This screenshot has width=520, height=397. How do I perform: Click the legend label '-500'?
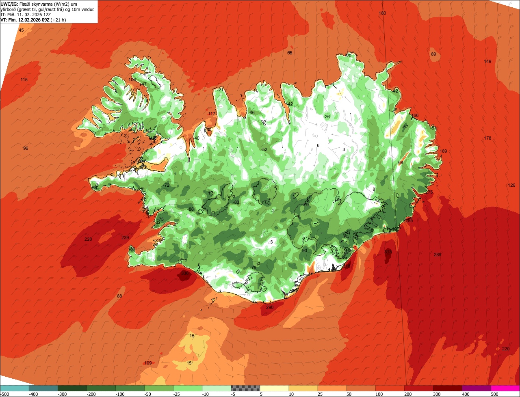5,394
